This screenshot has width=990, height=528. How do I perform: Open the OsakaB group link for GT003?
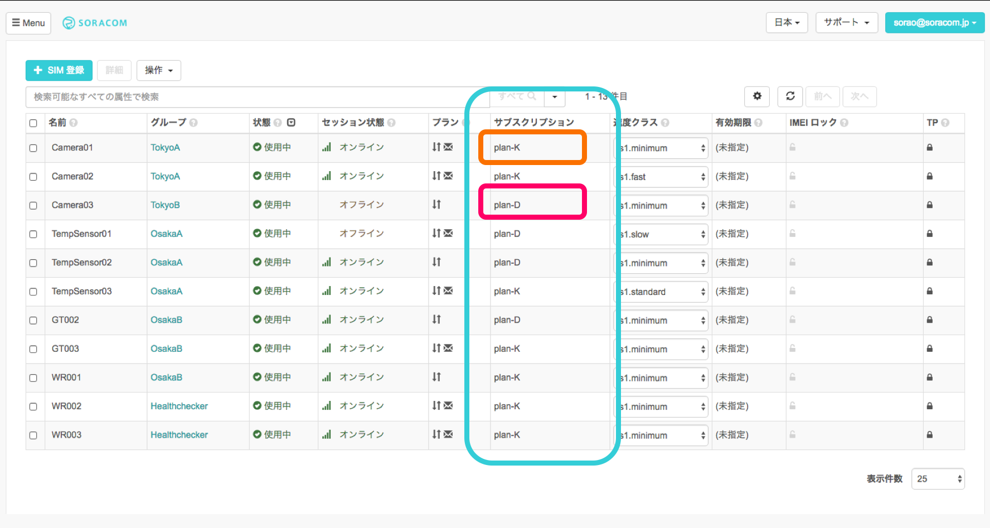coord(166,349)
